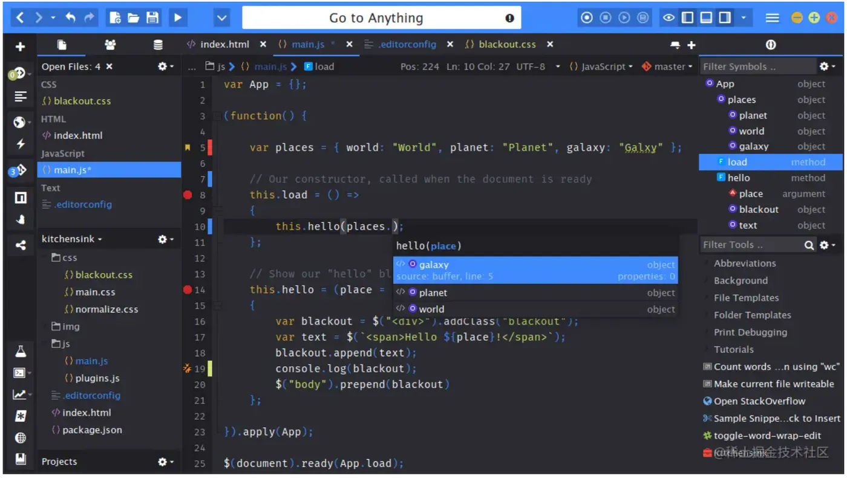Toggle the left pane visibility button
847x478 pixels.
click(x=687, y=18)
